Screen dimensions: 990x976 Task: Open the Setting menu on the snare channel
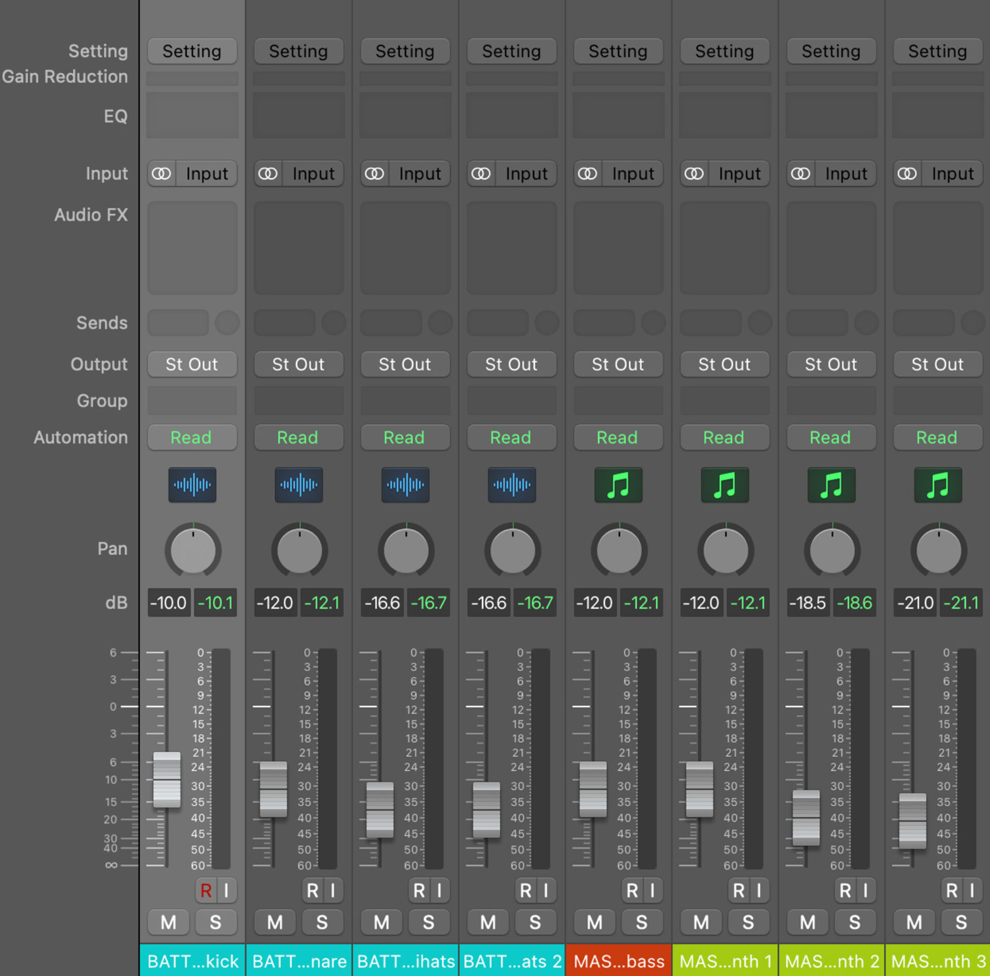point(299,51)
